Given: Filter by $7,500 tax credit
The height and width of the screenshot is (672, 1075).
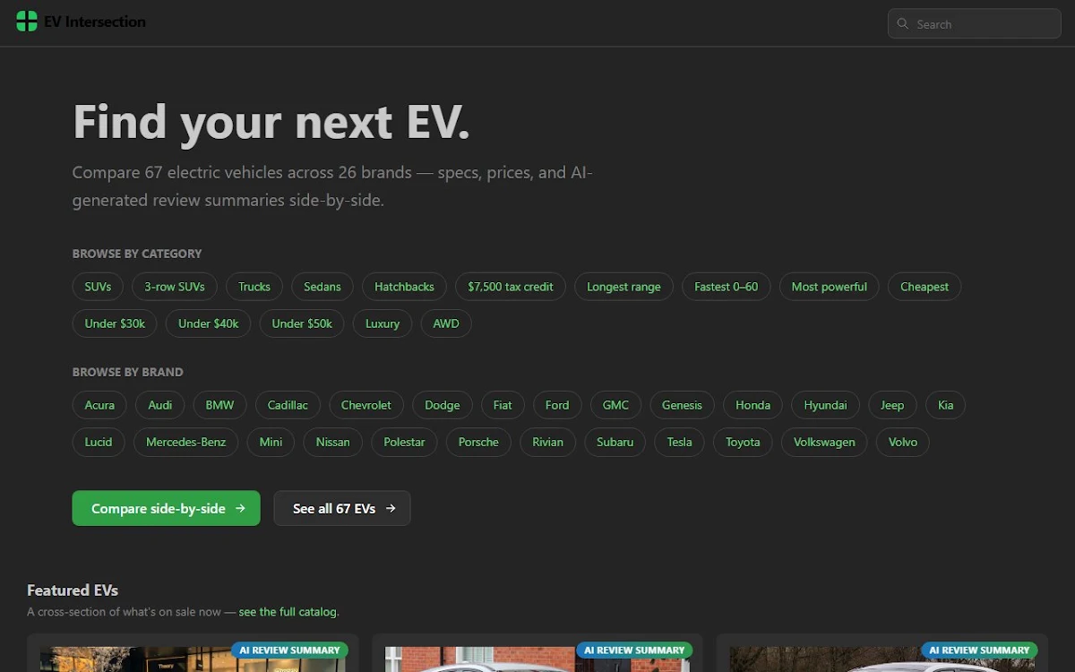Looking at the screenshot, I should click(x=511, y=287).
